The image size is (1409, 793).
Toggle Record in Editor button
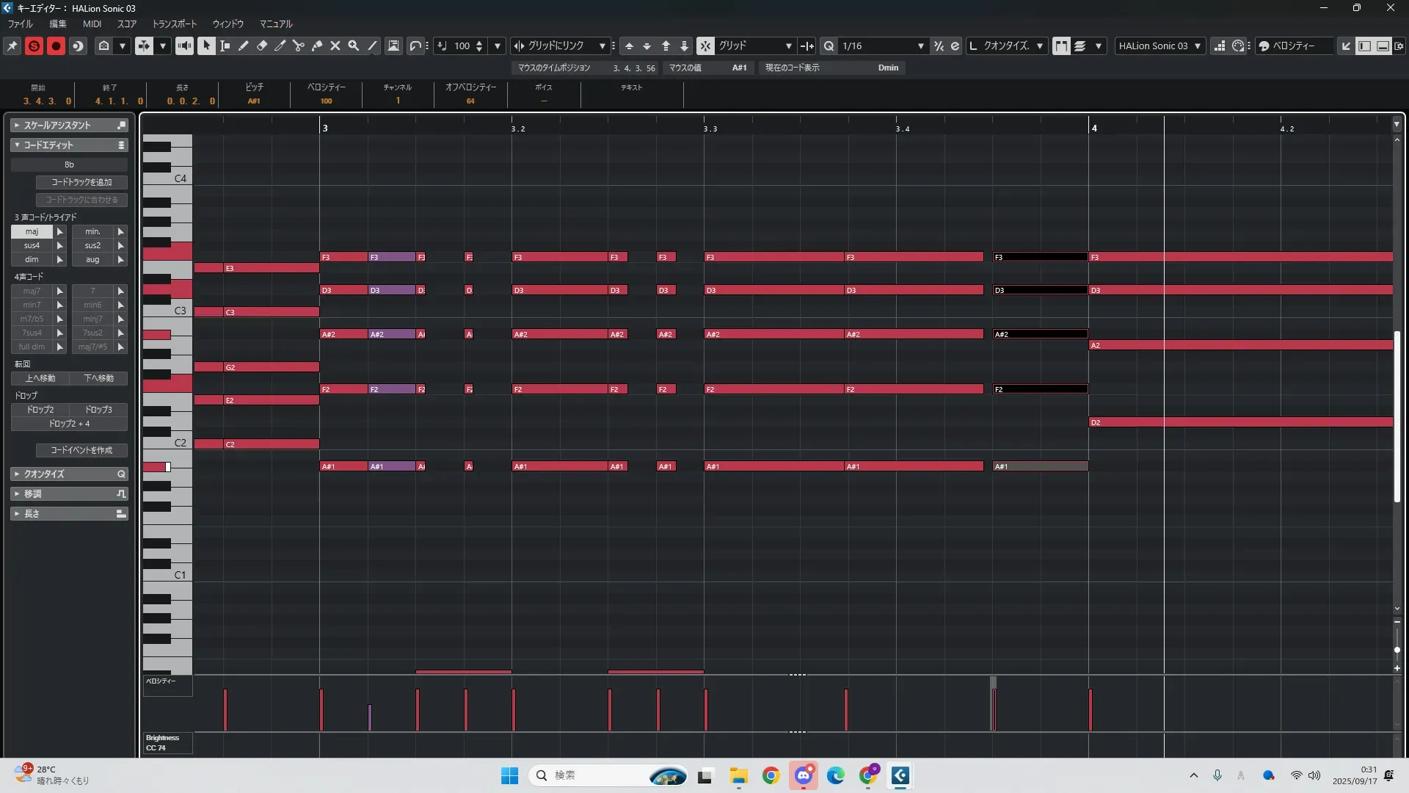(56, 46)
